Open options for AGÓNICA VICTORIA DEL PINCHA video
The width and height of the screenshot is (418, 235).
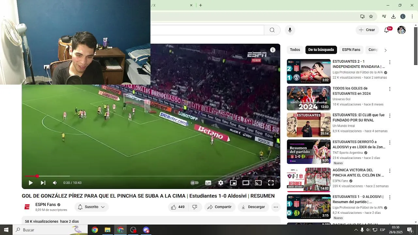click(x=390, y=171)
